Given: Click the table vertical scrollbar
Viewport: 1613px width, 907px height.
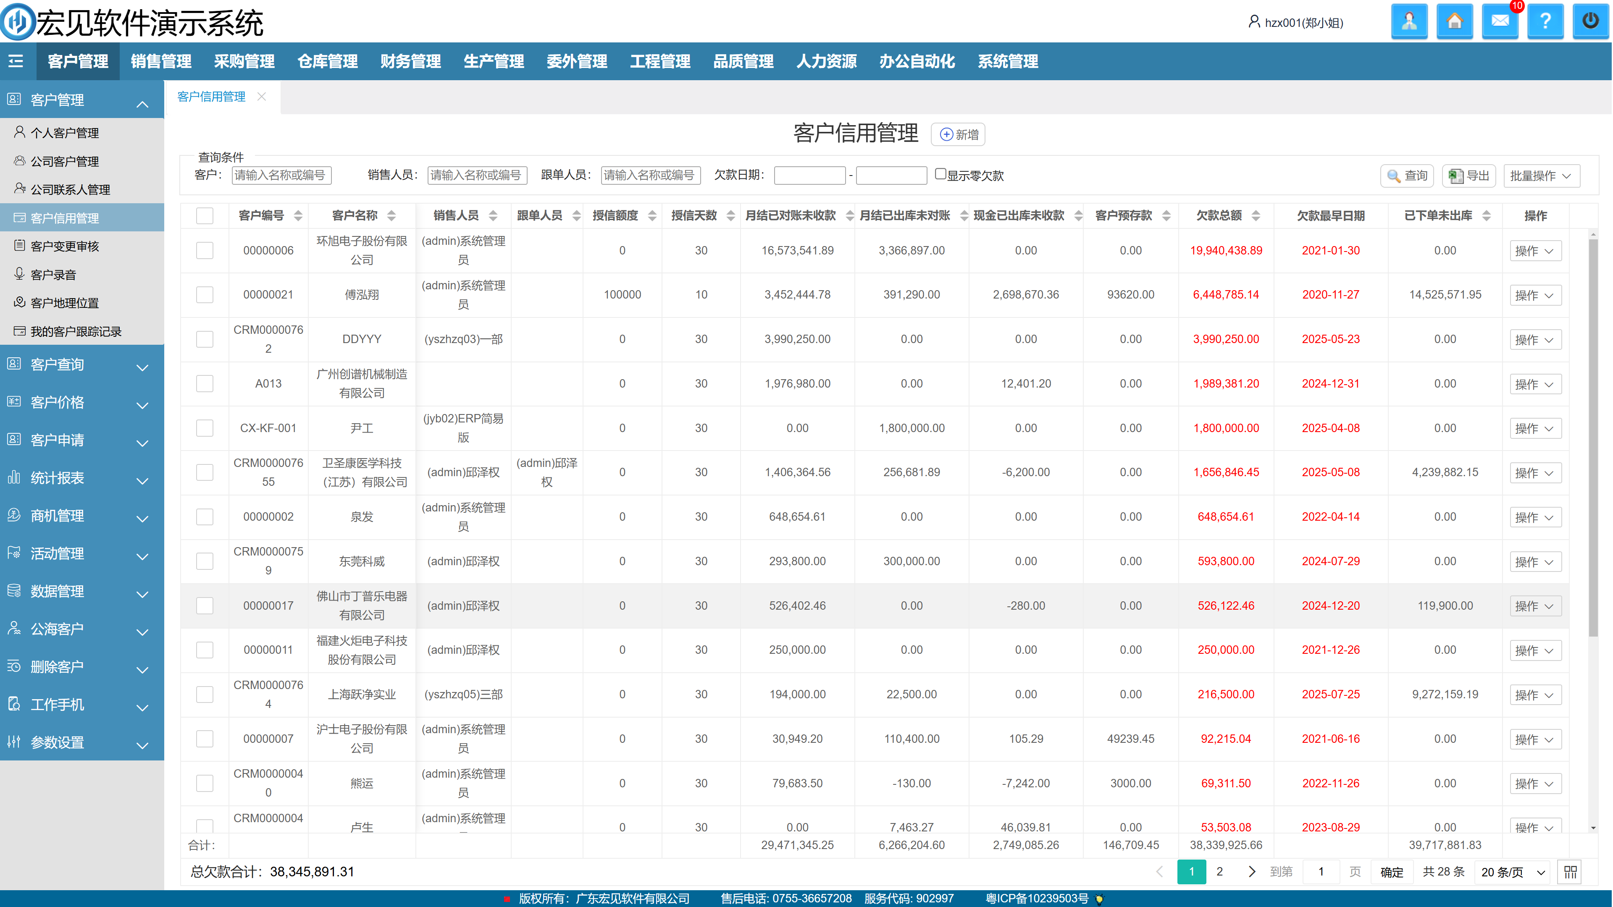Looking at the screenshot, I should pyautogui.click(x=1593, y=438).
